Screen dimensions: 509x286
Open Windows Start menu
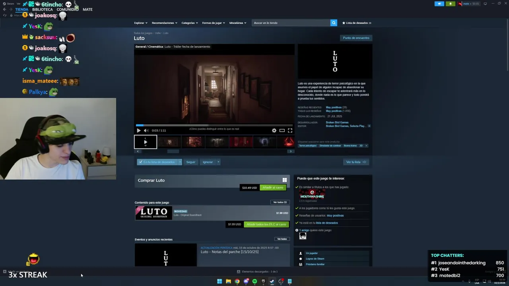pyautogui.click(x=220, y=281)
